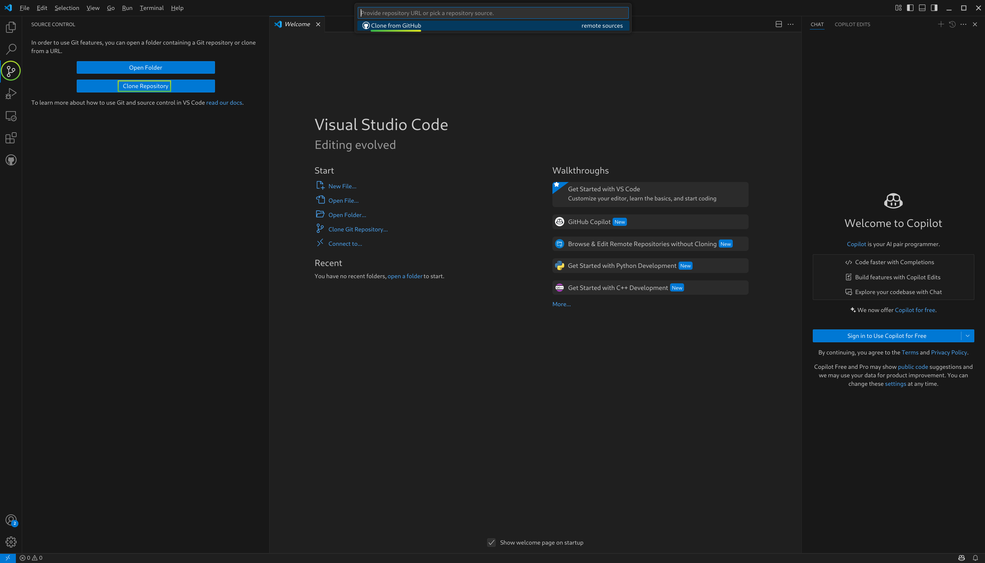Image resolution: width=985 pixels, height=563 pixels.
Task: Click the Connect to... link
Action: [x=345, y=244]
